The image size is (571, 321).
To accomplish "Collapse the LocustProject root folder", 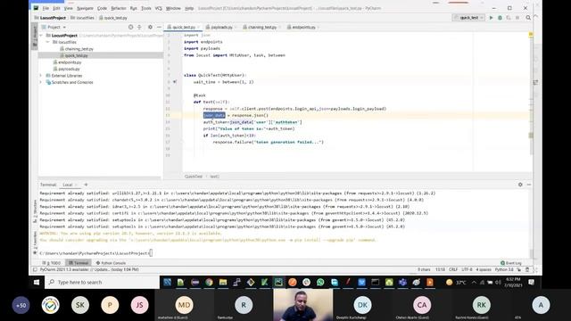I will click(41, 36).
